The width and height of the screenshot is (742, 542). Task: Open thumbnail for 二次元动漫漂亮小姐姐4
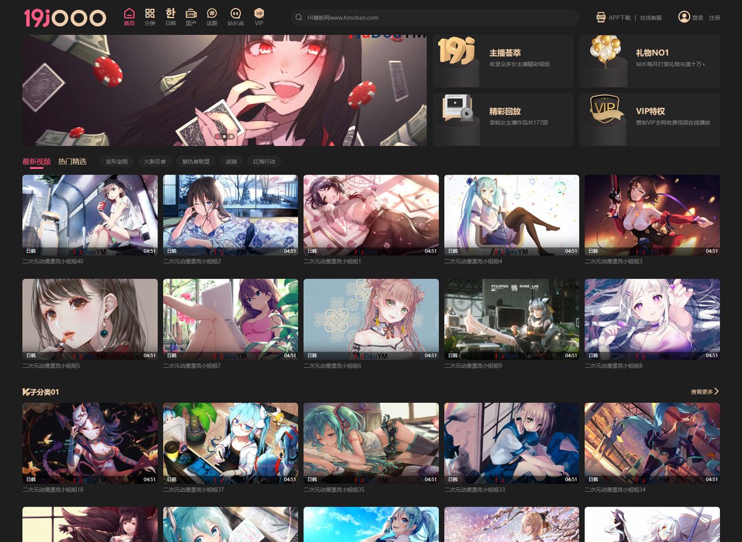pos(511,215)
